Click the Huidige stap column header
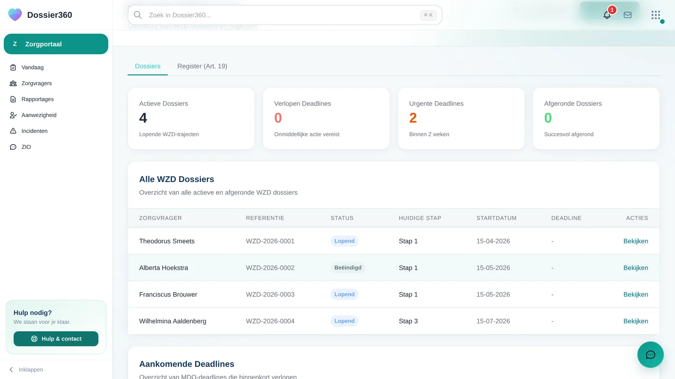675x379 pixels. pyautogui.click(x=420, y=218)
